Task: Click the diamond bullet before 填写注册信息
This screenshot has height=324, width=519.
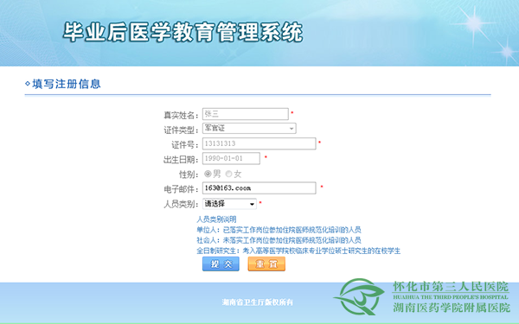Action: [28, 84]
